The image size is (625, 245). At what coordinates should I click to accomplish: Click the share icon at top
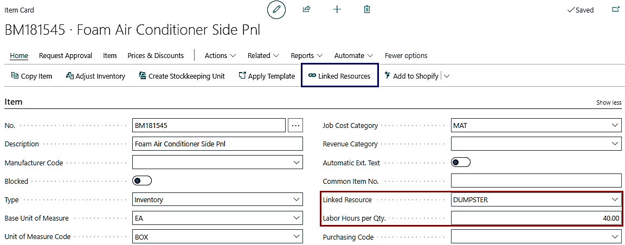306,9
